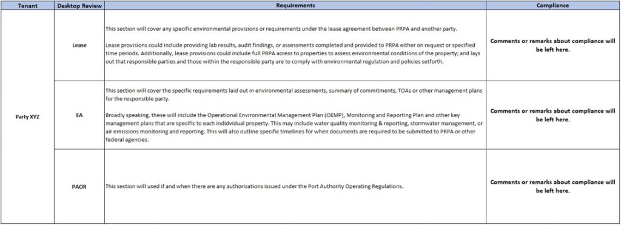Click the compliance comments cell for Lease
The height and width of the screenshot is (225, 621).
(x=553, y=45)
